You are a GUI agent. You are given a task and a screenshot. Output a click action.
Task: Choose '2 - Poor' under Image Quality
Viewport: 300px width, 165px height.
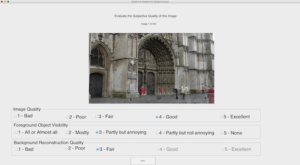tap(67, 117)
